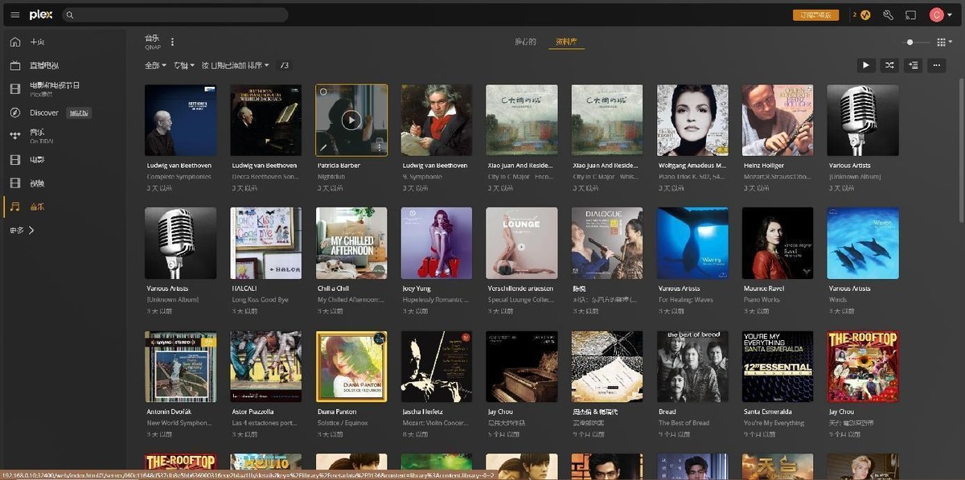The image size is (965, 480).
Task: Add to queue with playlist plus icon
Action: [x=913, y=65]
